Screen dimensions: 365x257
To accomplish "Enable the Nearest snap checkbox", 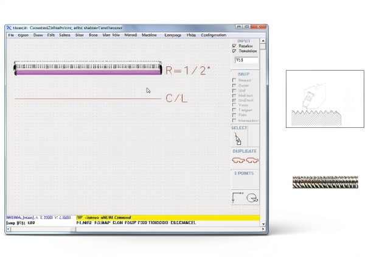I will (x=234, y=80).
